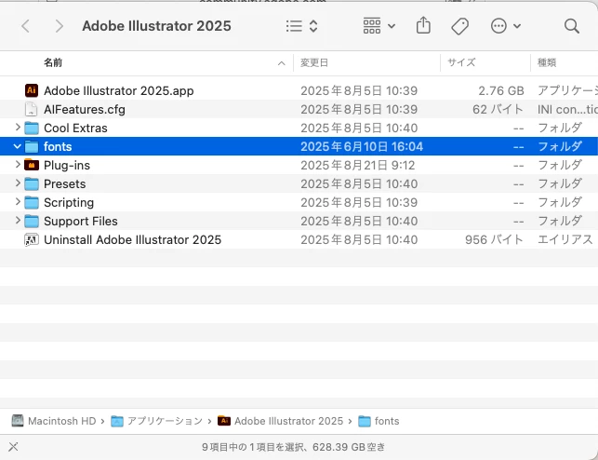Click the Presets folder icon

click(x=32, y=183)
